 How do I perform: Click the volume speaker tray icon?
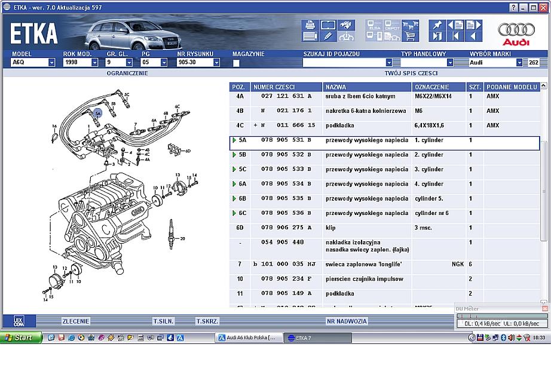click(x=511, y=337)
